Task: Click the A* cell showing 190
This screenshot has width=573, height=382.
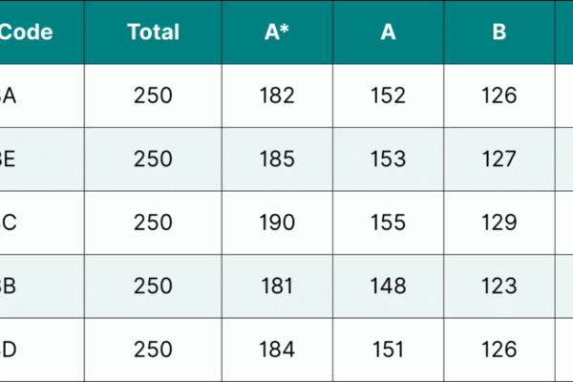Action: click(277, 223)
